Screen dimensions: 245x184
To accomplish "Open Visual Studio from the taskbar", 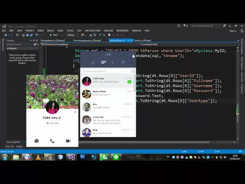I will tap(72, 157).
